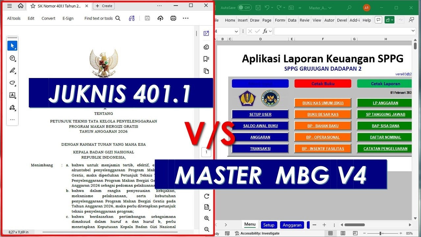The width and height of the screenshot is (421, 237).
Task: Open BUKU KAS UMUM (BKU)
Action: coord(323,103)
